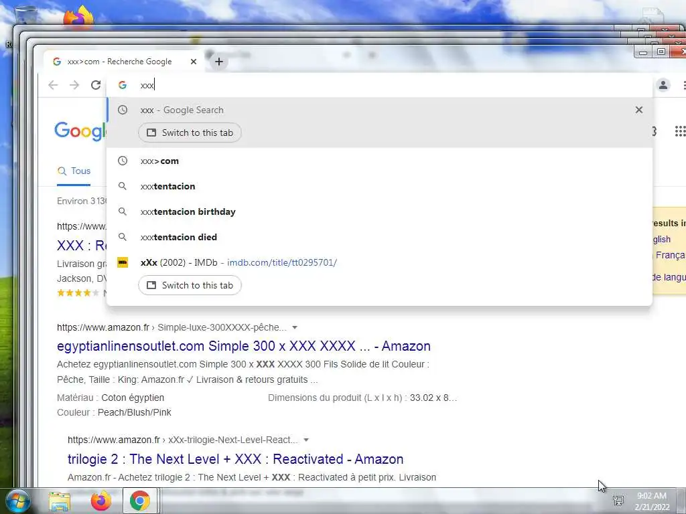
Task: Select the 'Tous' search results tab
Action: point(74,171)
